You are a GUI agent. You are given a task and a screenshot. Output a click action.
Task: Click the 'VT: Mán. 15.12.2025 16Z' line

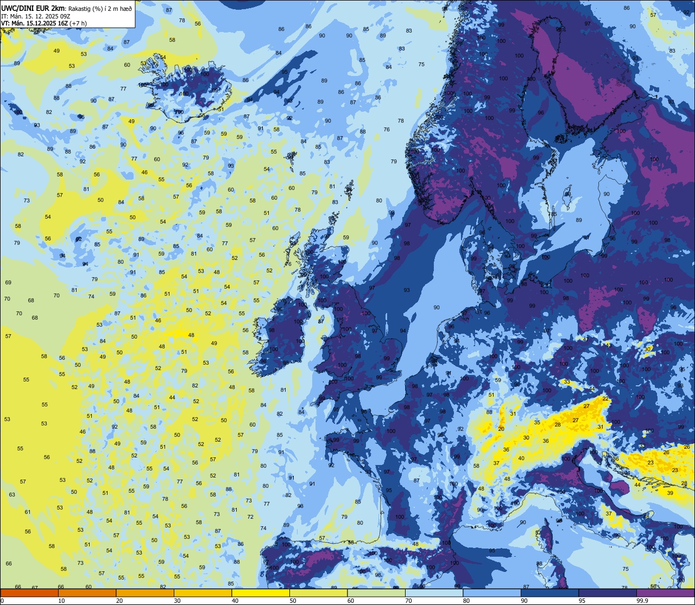pos(34,23)
